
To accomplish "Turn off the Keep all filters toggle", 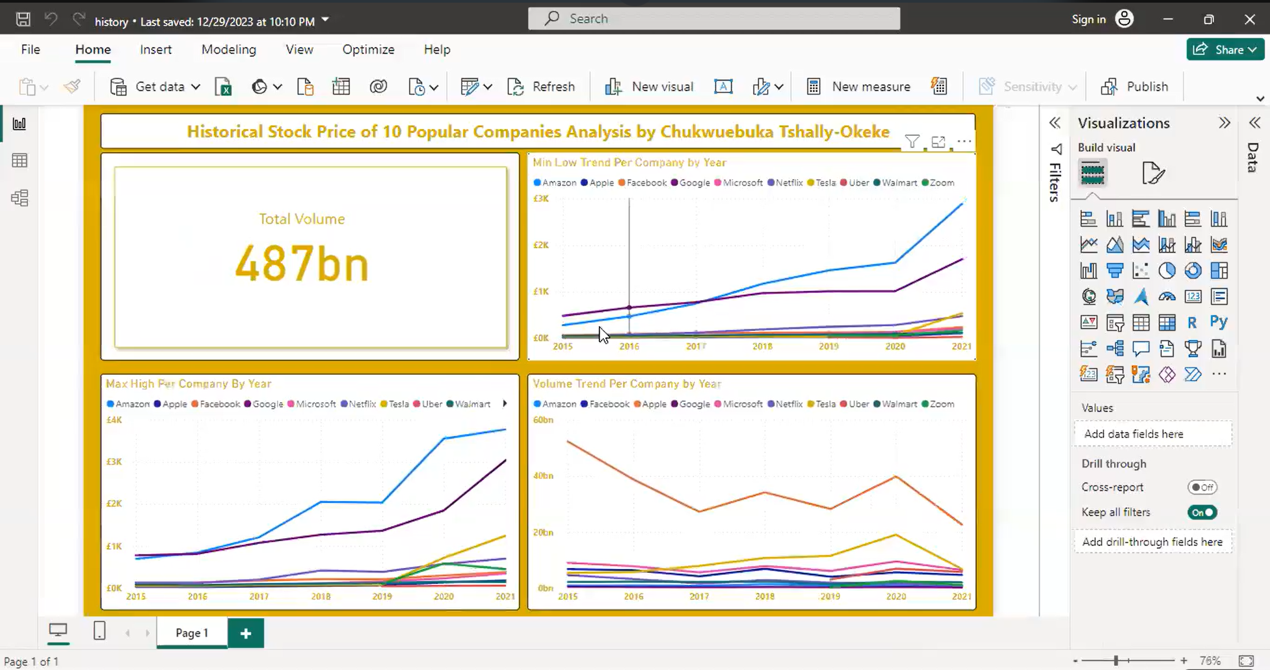I will (x=1203, y=512).
